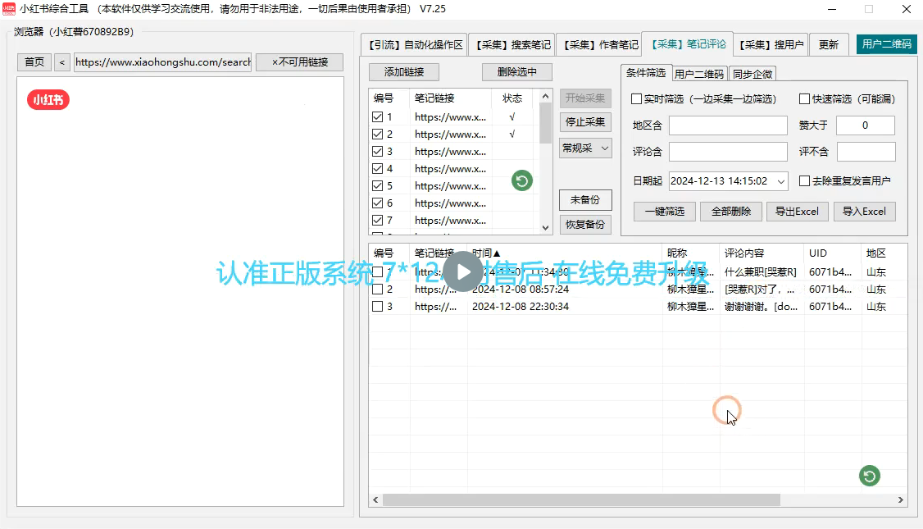923x529 pixels.
Task: Play the video with the center play button
Action: 462,271
